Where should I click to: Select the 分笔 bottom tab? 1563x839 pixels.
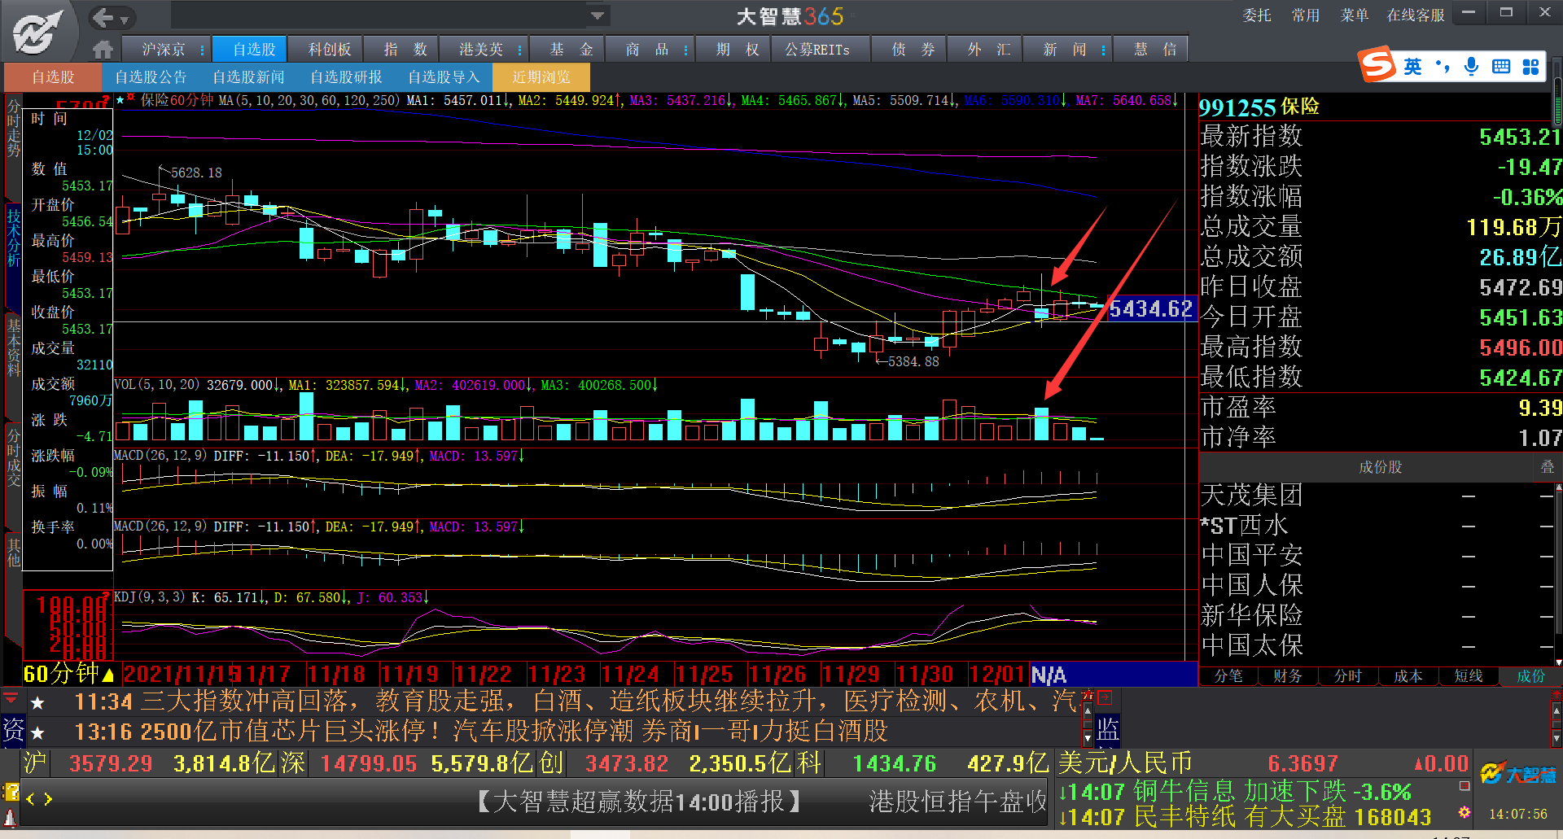(1228, 675)
